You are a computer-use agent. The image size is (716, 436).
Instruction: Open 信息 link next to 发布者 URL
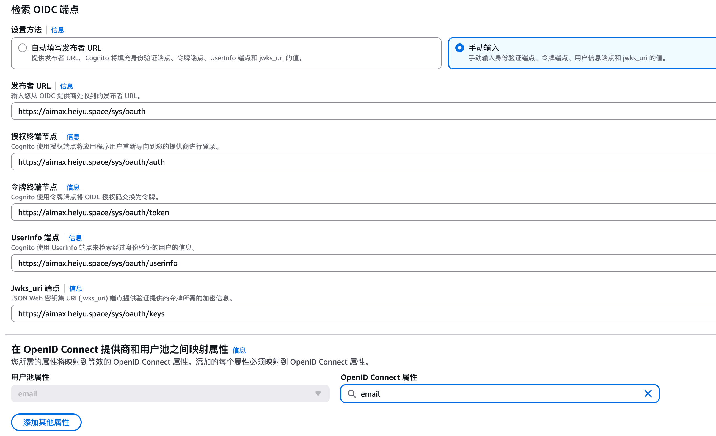[67, 86]
